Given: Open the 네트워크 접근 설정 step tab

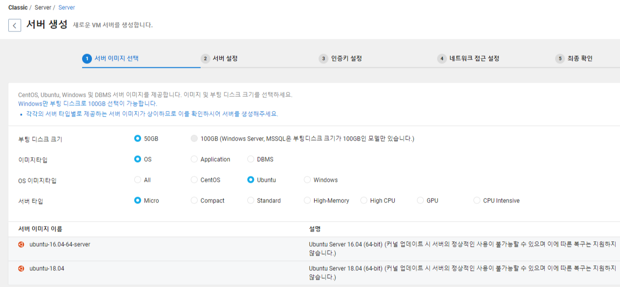Looking at the screenshot, I should pyautogui.click(x=474, y=58).
